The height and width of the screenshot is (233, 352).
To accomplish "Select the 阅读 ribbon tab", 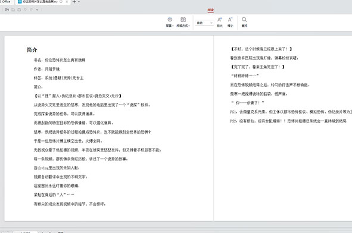I will (211, 10).
